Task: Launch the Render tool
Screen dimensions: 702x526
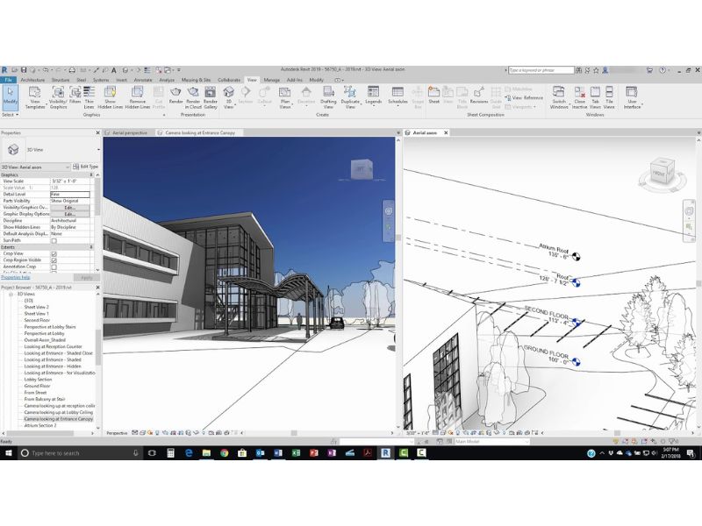Action: tap(175, 97)
